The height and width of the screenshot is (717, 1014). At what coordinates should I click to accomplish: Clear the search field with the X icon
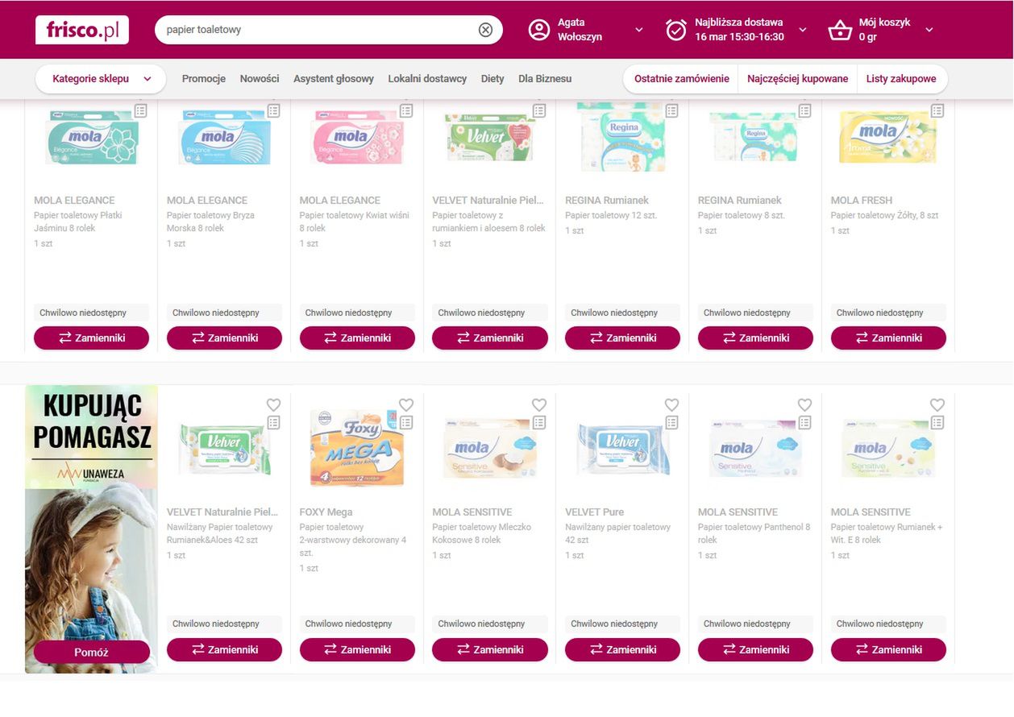(x=485, y=30)
